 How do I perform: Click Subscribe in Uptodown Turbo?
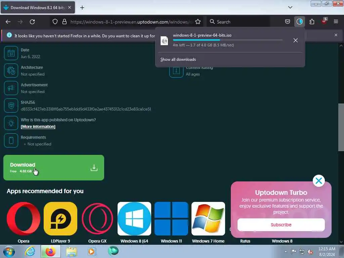281,225
